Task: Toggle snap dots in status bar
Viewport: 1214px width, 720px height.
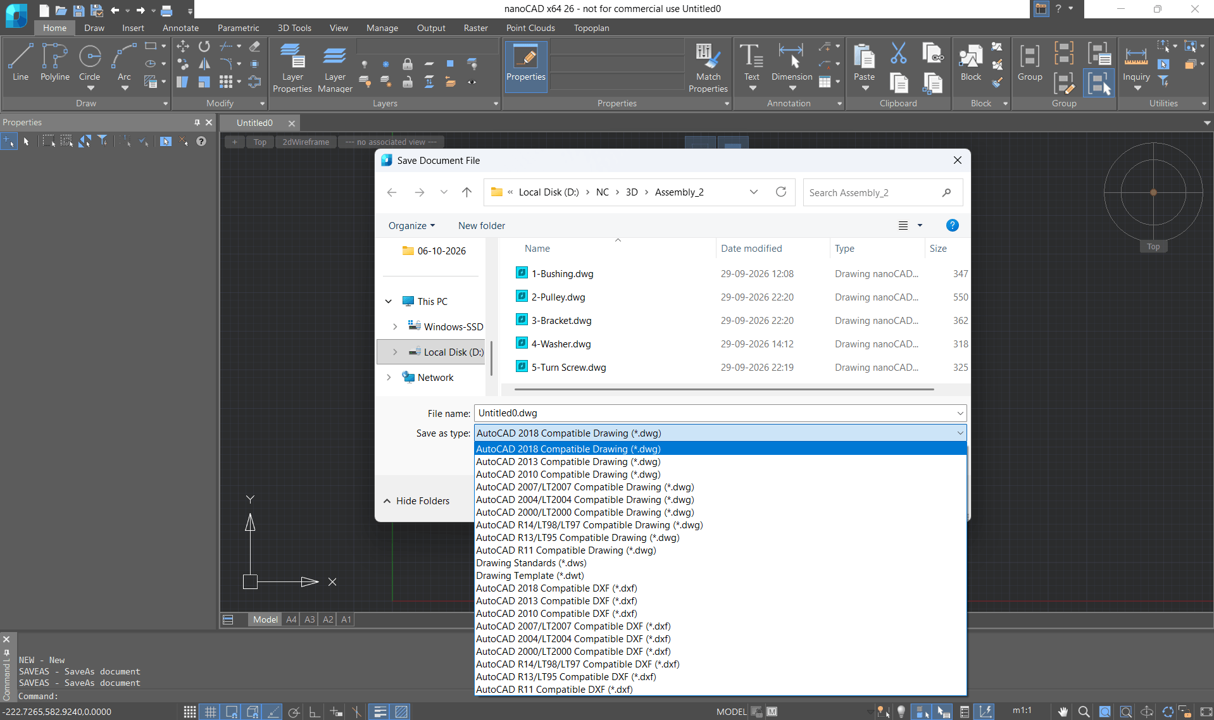Action: 189,712
